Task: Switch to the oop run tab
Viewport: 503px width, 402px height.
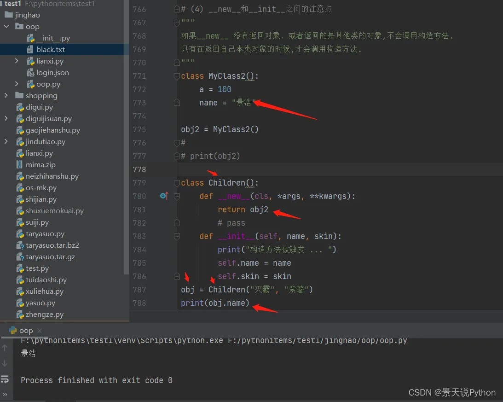Action: (x=26, y=331)
